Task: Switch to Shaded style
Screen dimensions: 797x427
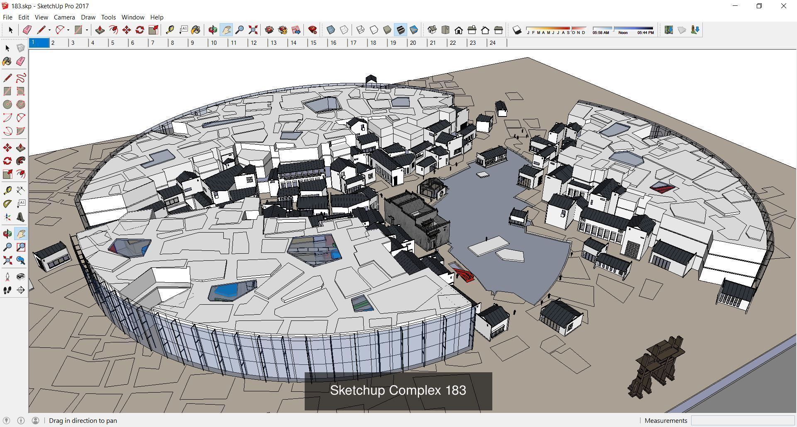Action: [x=387, y=30]
